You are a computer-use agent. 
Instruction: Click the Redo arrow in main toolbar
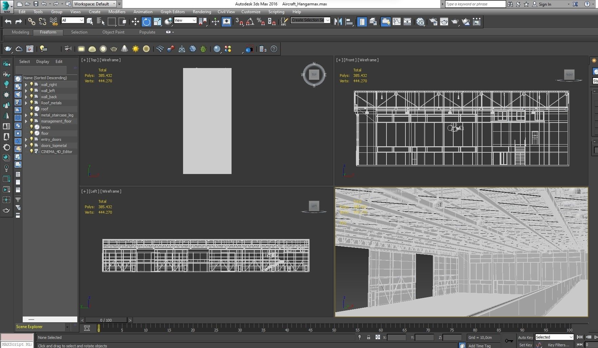(x=19, y=22)
